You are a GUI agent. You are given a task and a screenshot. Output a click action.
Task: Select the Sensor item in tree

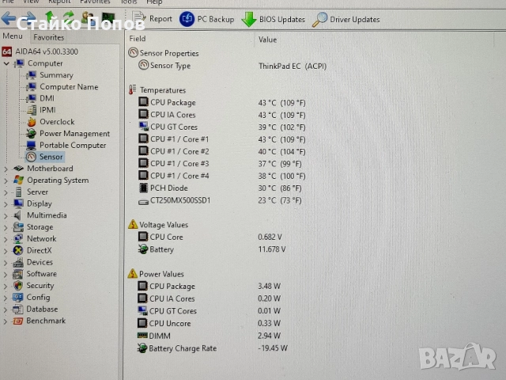click(x=45, y=157)
